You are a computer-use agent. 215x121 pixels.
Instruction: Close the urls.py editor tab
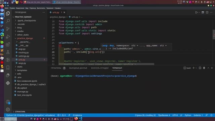64,12
